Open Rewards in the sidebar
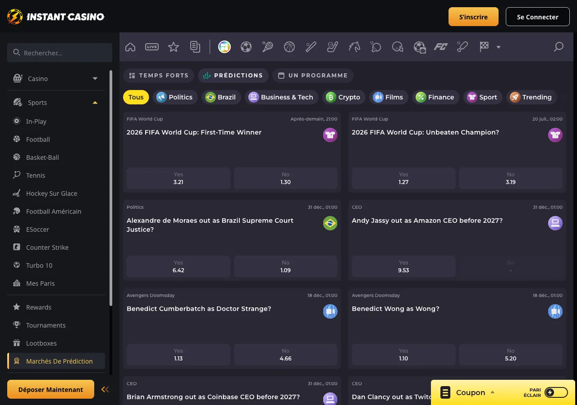Image resolution: width=577 pixels, height=405 pixels. coord(56,307)
